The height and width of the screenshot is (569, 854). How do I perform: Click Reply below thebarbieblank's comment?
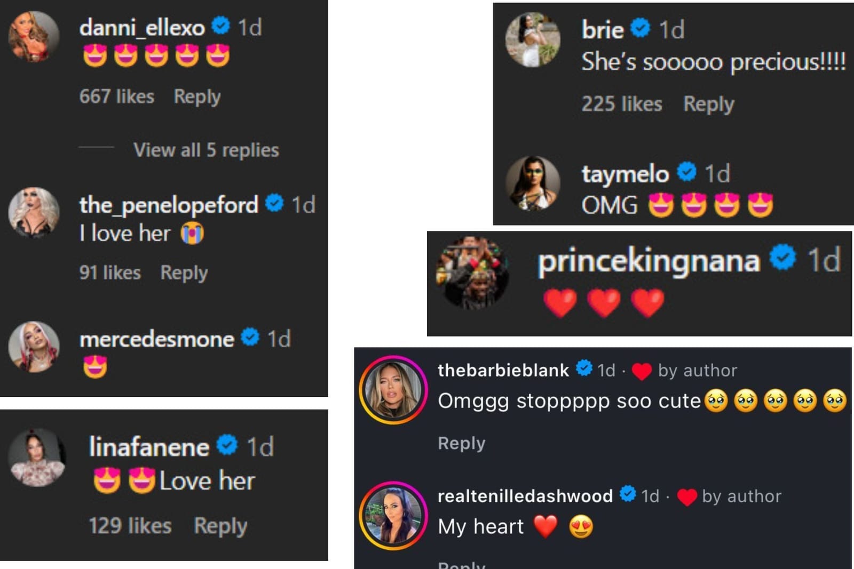461,443
